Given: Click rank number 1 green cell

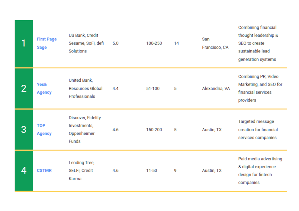Looking at the screenshot, I should tap(24, 44).
